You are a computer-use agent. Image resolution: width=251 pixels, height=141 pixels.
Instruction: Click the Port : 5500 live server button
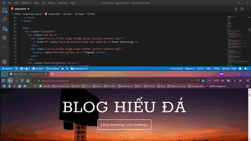[229, 69]
